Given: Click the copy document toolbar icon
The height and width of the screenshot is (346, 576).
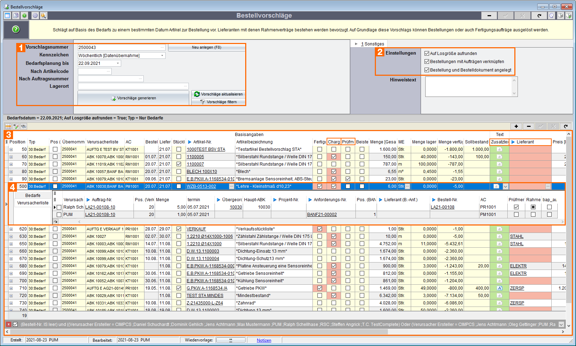Looking at the screenshot, I should pos(16,16).
